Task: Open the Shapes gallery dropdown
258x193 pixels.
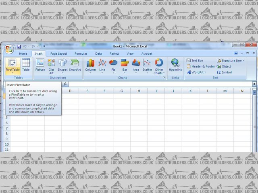Action: tap(62, 66)
